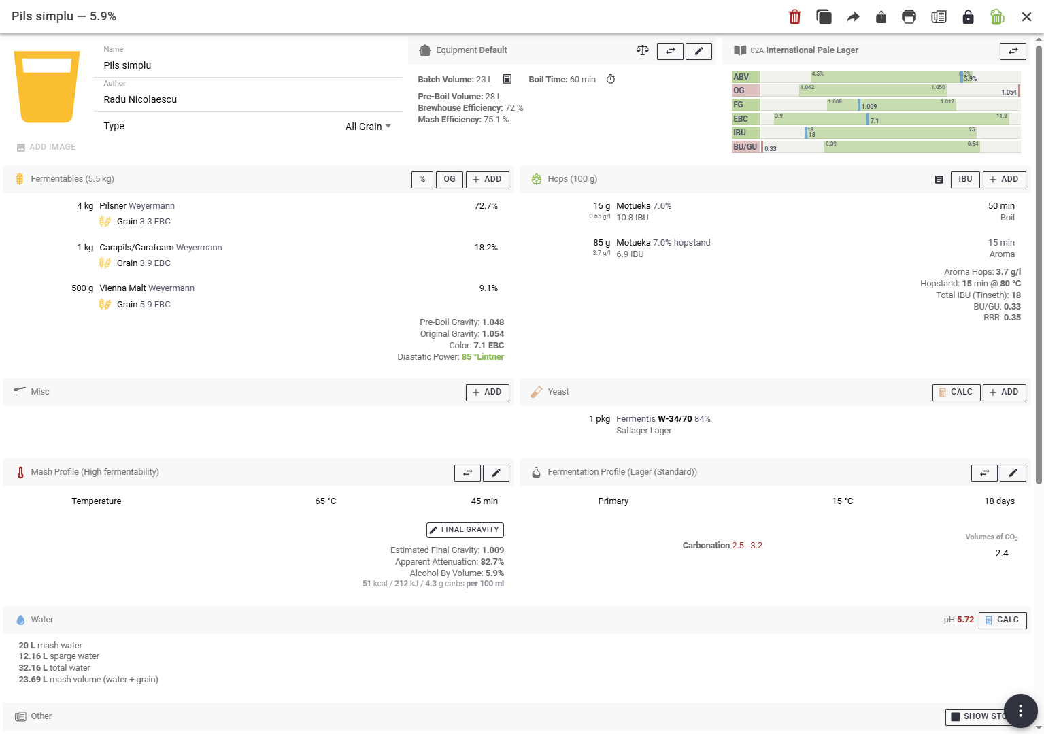
Task: Click the FINAL GRAVITY button
Action: pos(465,530)
